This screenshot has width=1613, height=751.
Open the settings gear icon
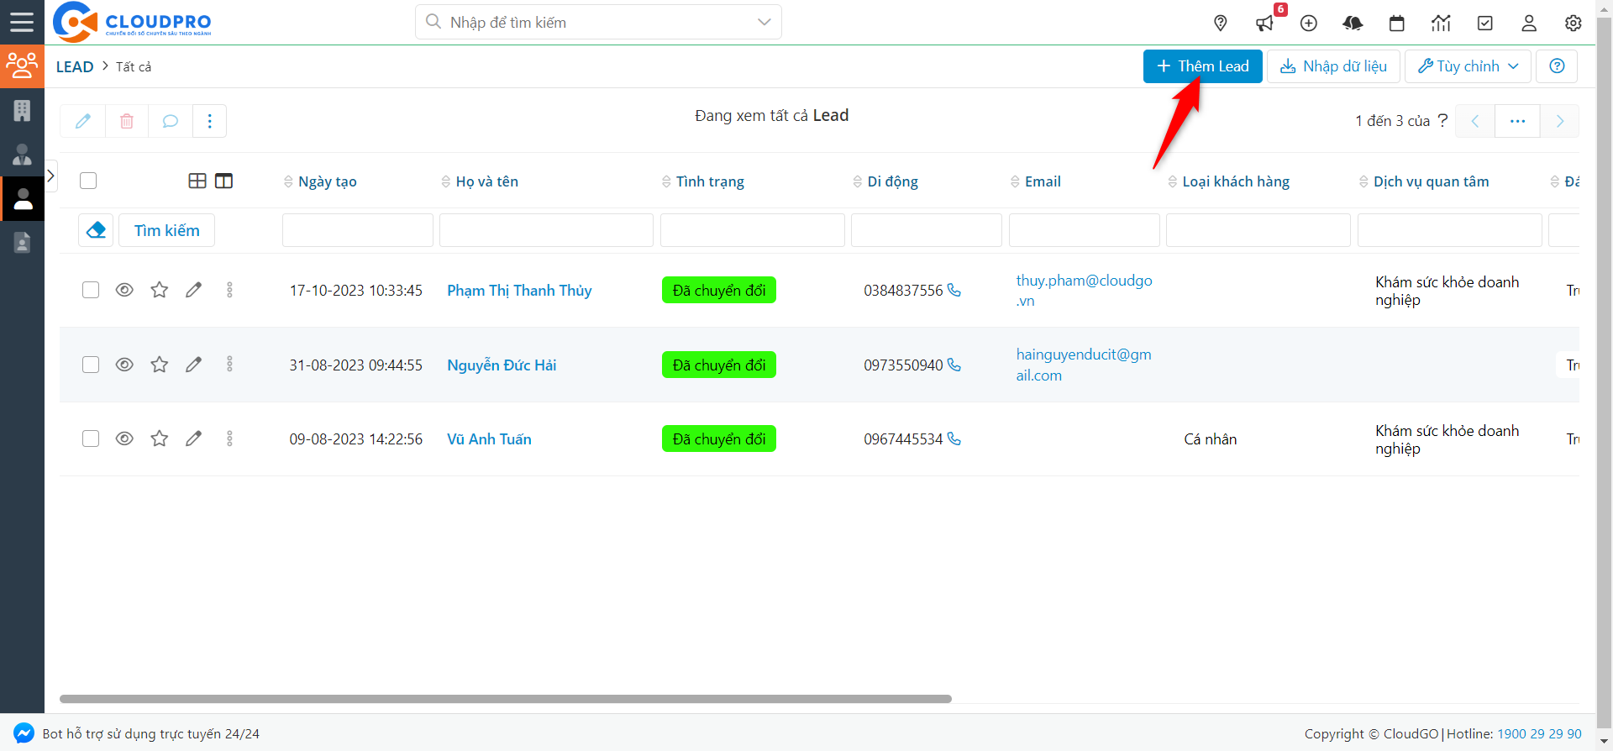point(1574,24)
